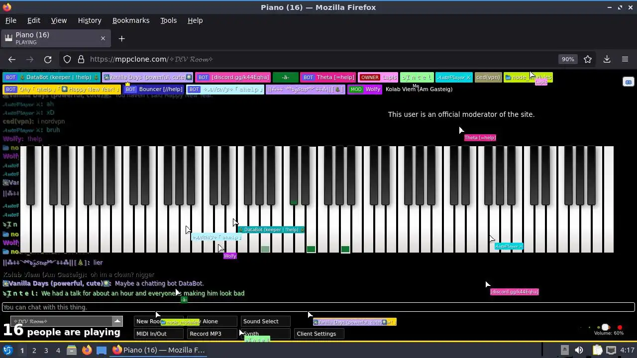Click the Record MP3 button

tap(212, 334)
